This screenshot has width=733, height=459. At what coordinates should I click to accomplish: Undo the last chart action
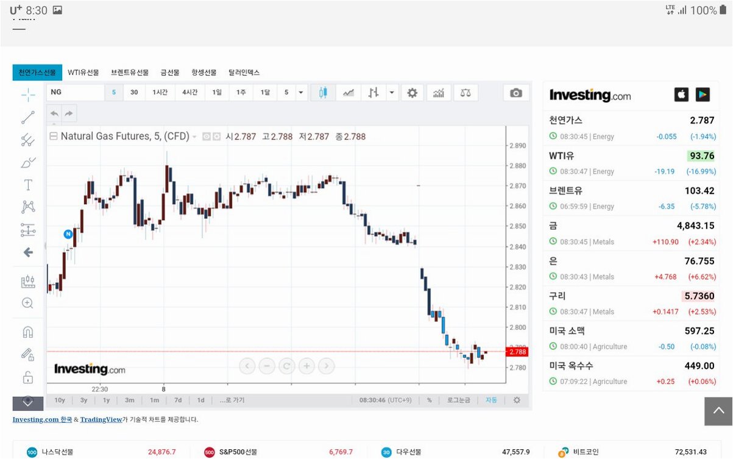point(54,113)
